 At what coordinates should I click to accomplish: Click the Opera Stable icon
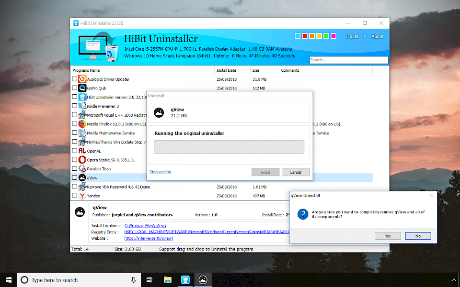(82, 160)
